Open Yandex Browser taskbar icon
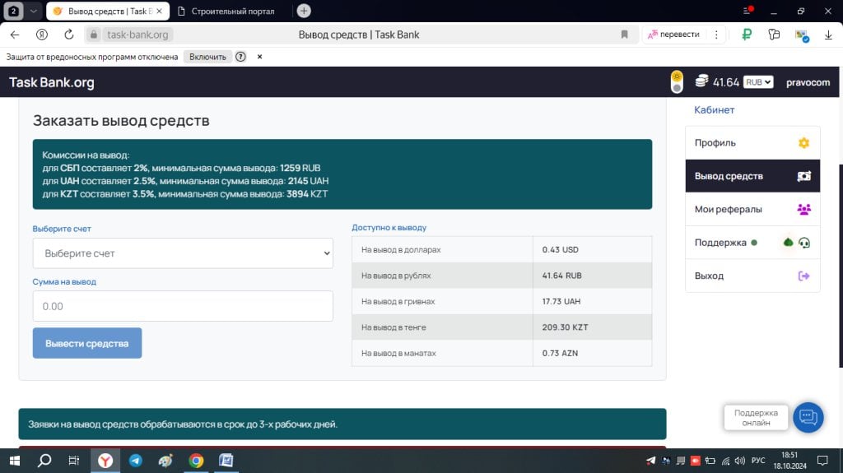The width and height of the screenshot is (843, 473). click(105, 461)
